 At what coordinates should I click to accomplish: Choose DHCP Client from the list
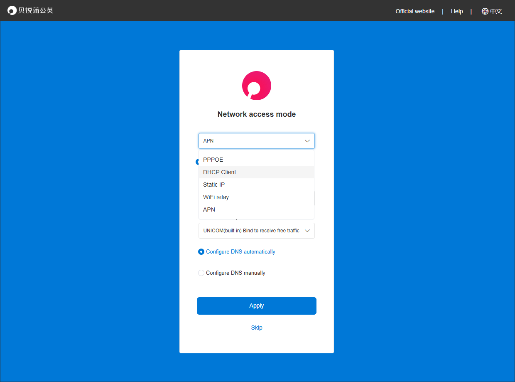257,172
